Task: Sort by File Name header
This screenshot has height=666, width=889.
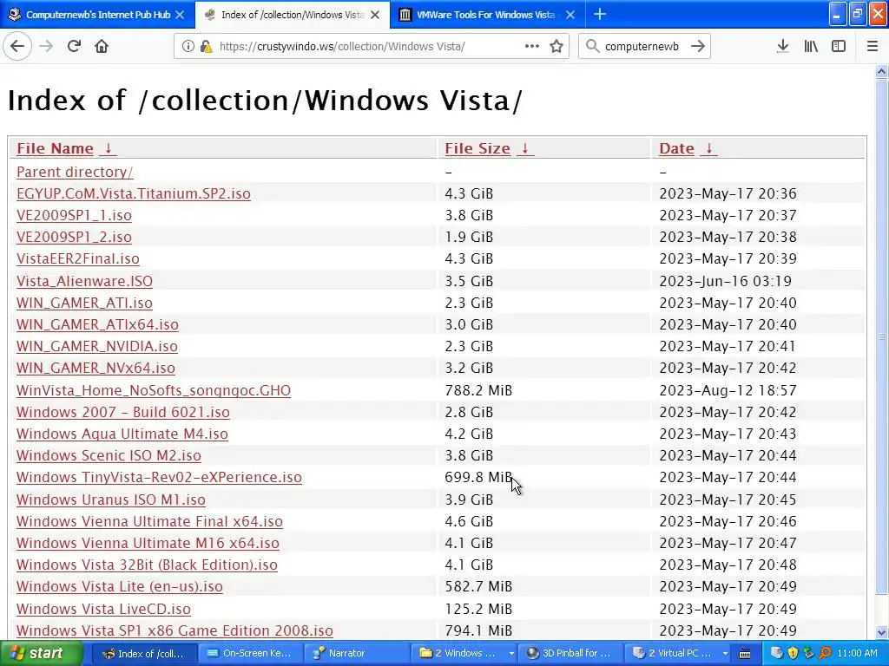Action: [x=55, y=148]
